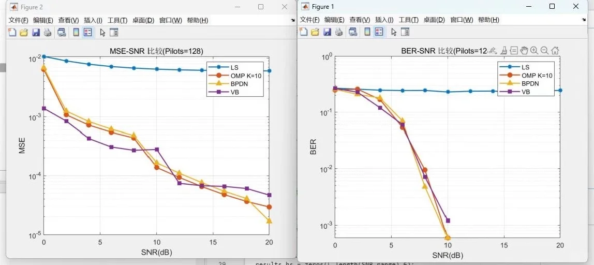Screen dimensions: 594x265
Task: Click MATLAB logo icon in Figure 1 title bar
Action: click(305, 6)
